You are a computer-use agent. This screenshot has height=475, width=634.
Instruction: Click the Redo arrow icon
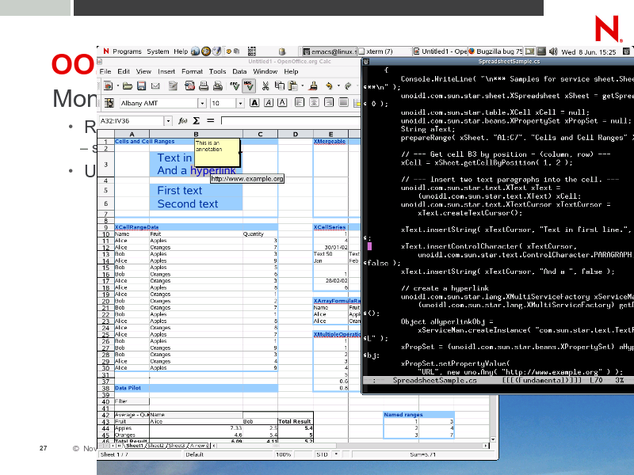pyautogui.click(x=348, y=85)
